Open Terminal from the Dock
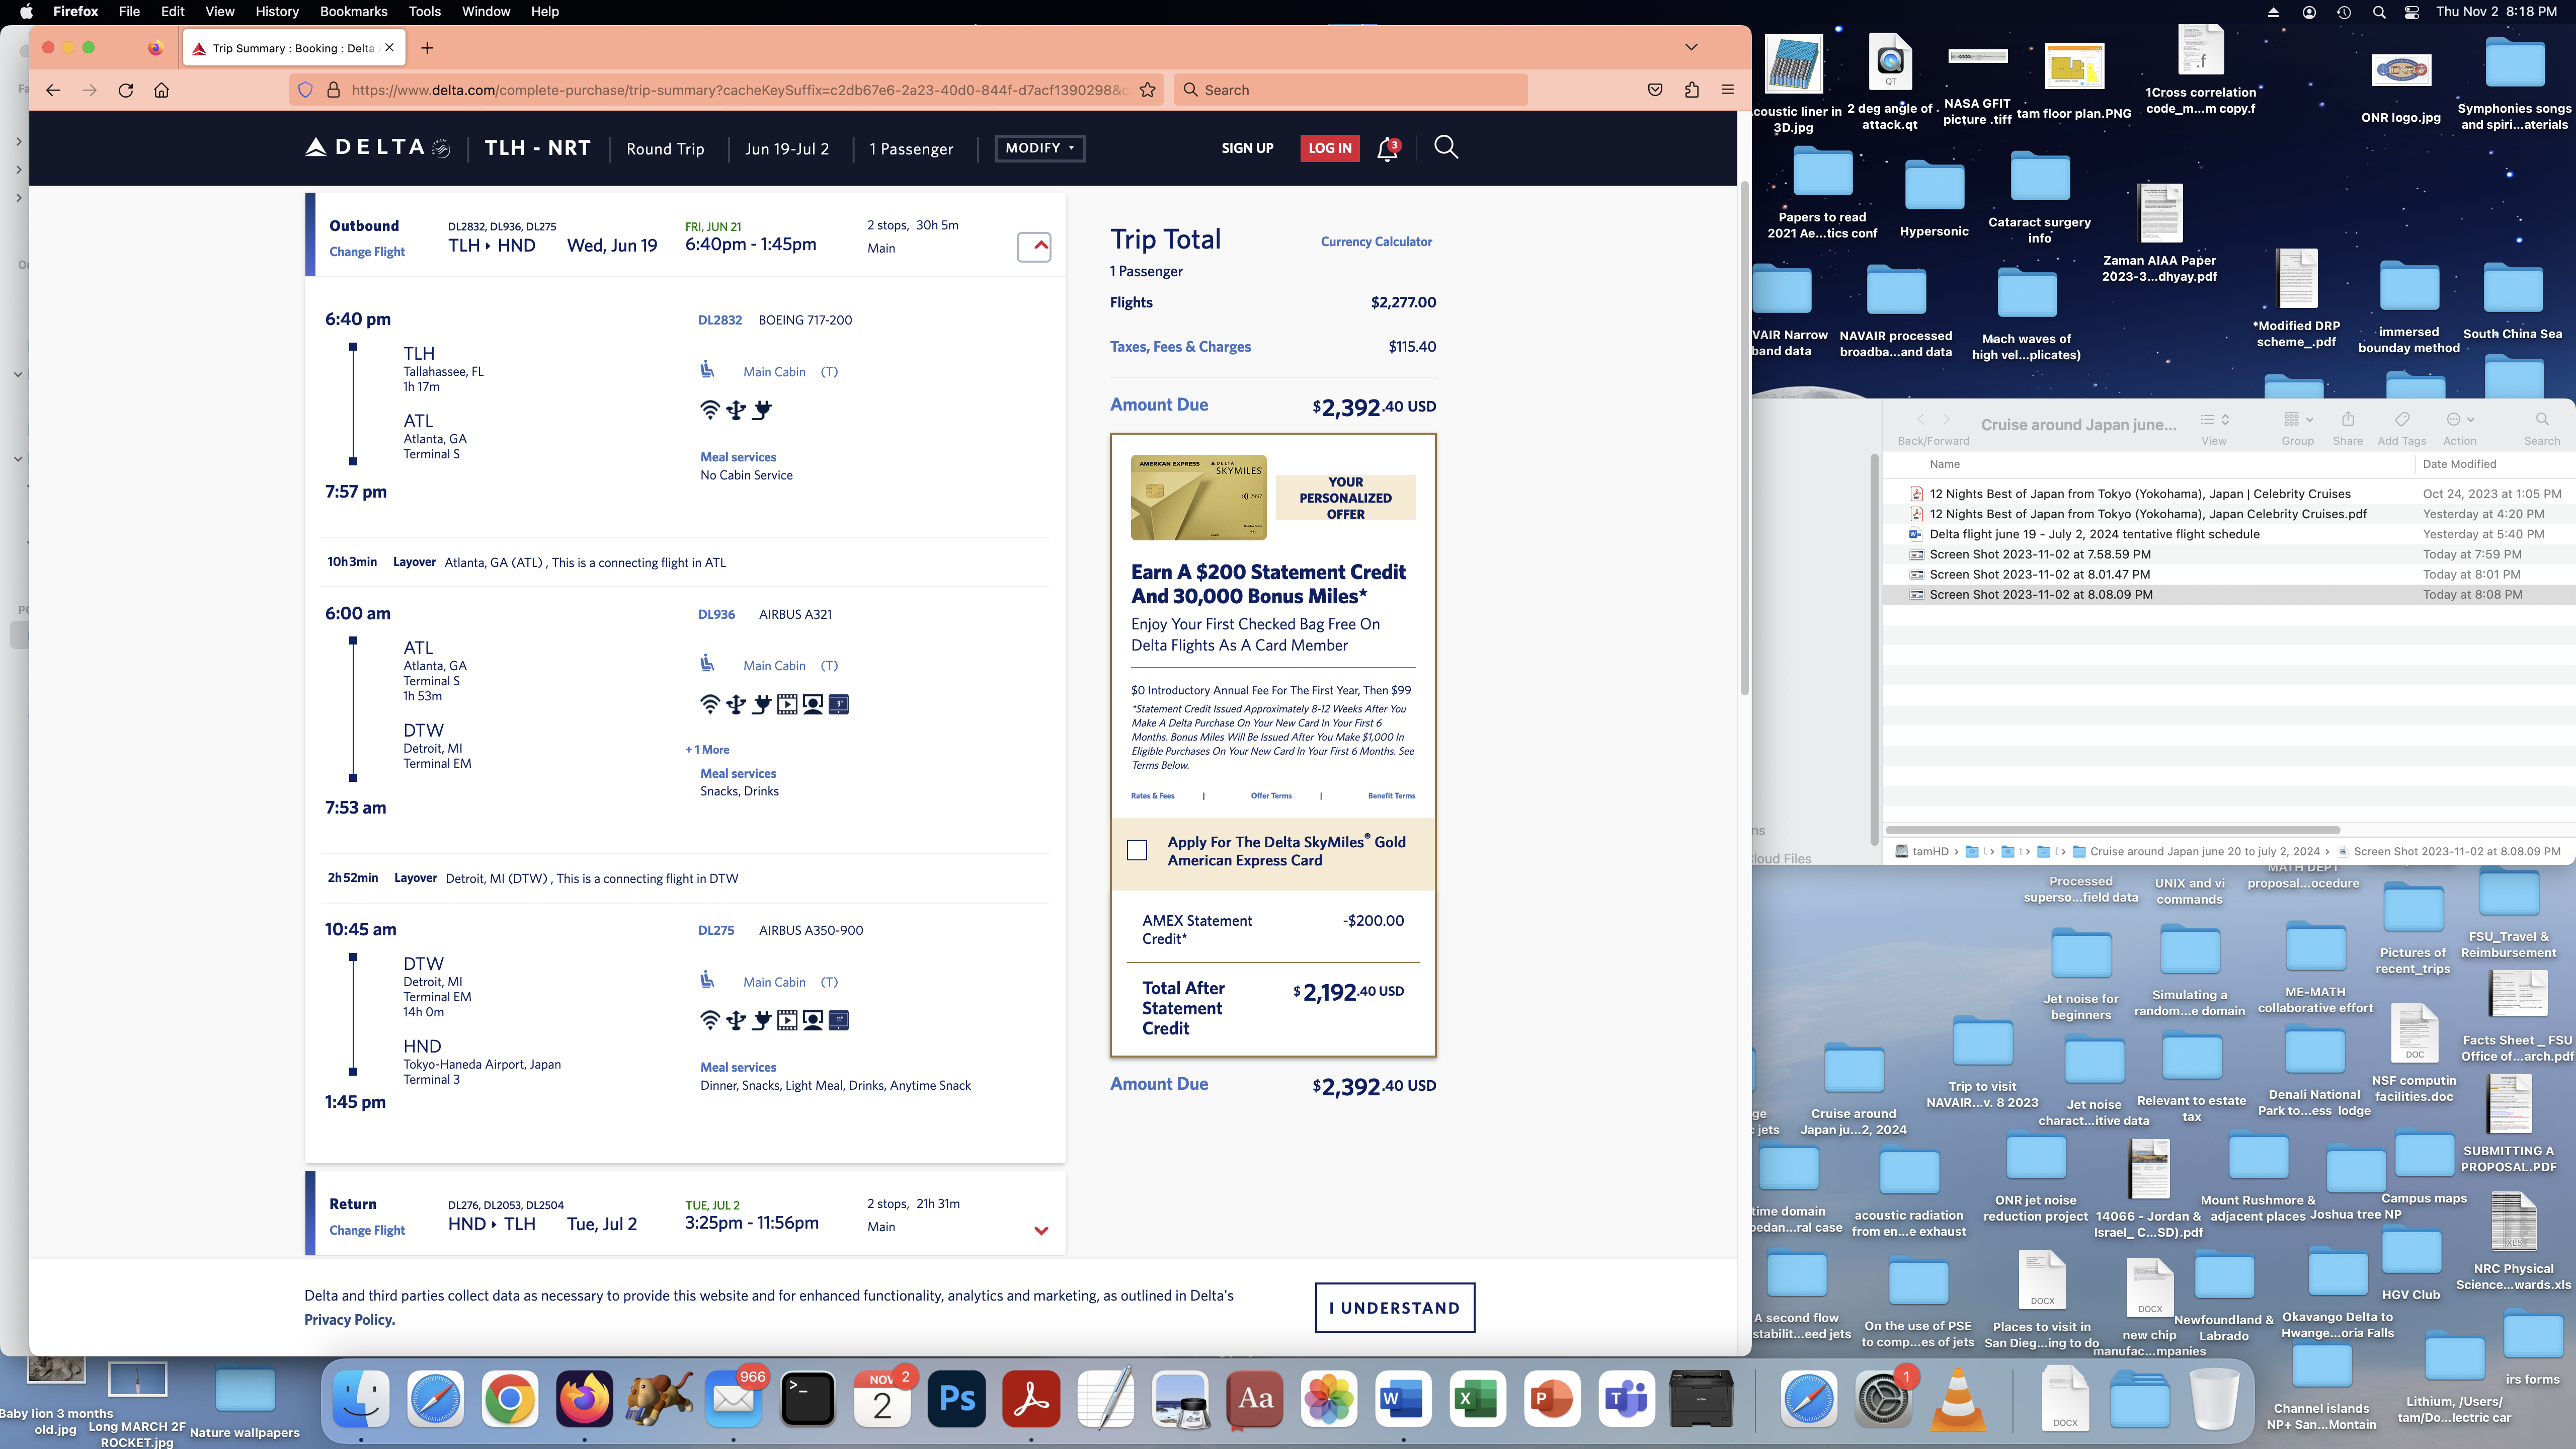Screen dimensions: 2576x1449 [807, 1398]
